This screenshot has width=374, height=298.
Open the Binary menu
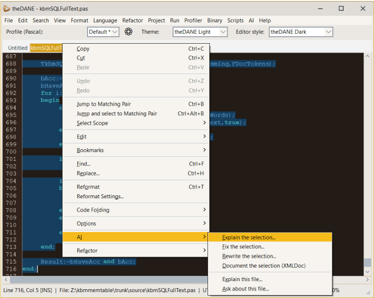pyautogui.click(x=214, y=20)
